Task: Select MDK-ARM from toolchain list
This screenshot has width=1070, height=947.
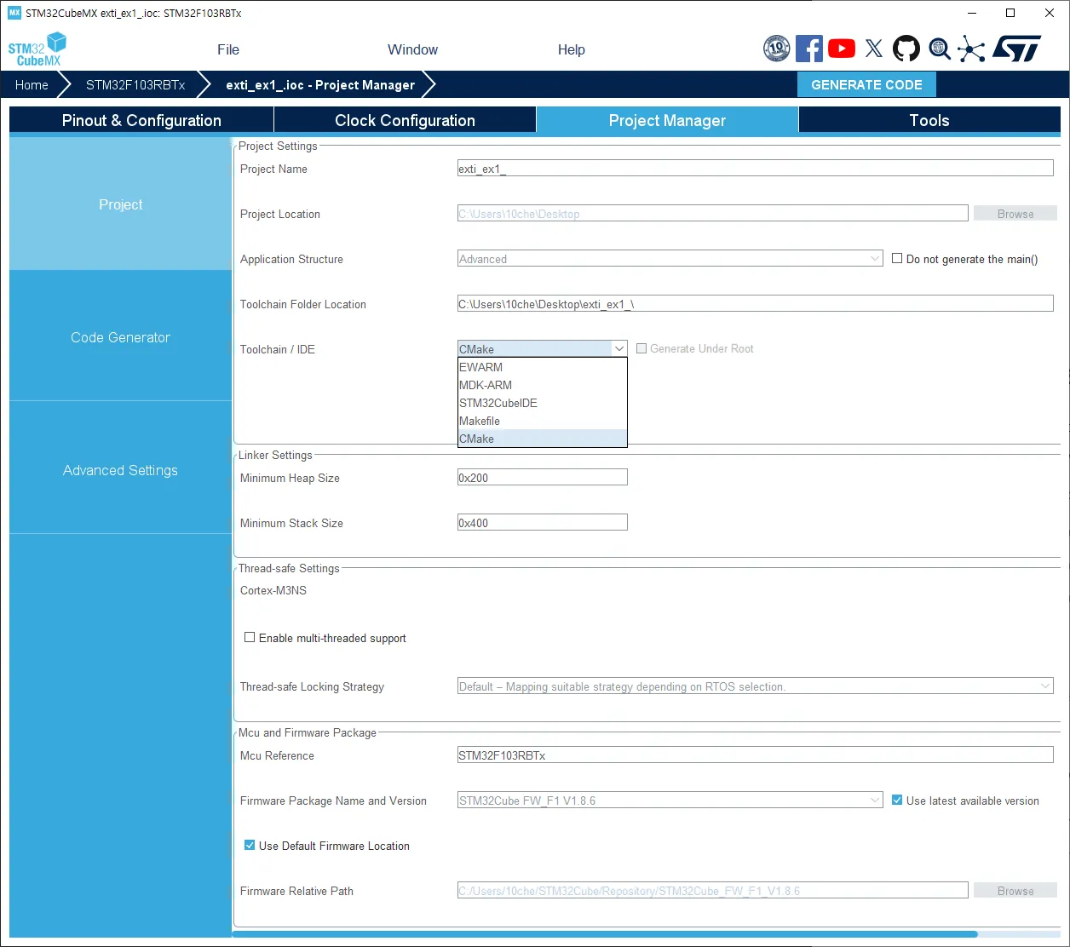Action: click(x=542, y=385)
